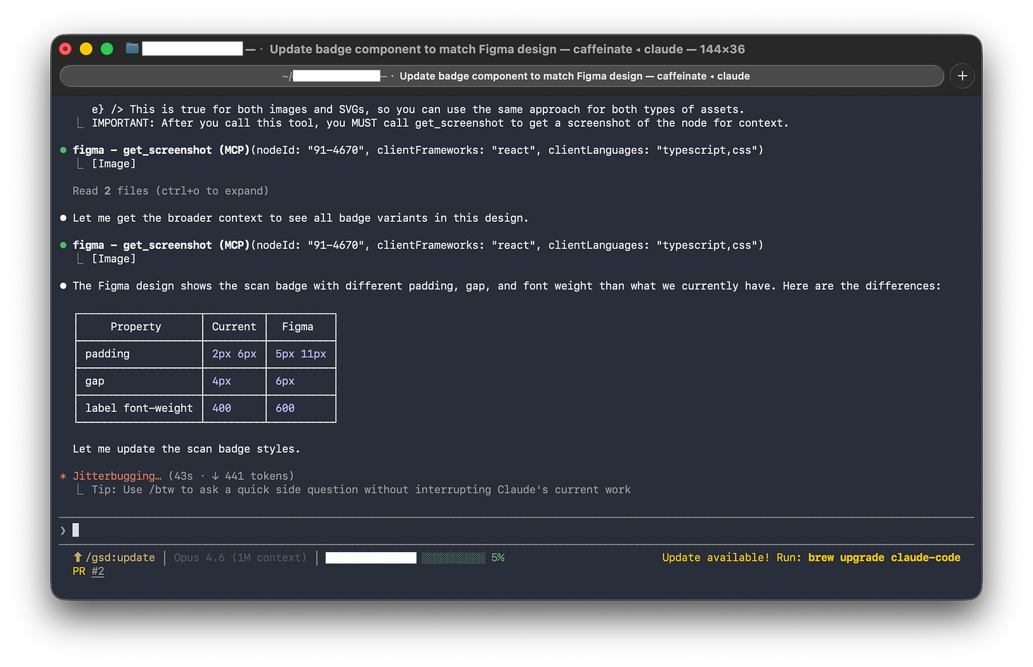
Task: Click the padding row label
Action: click(x=107, y=354)
